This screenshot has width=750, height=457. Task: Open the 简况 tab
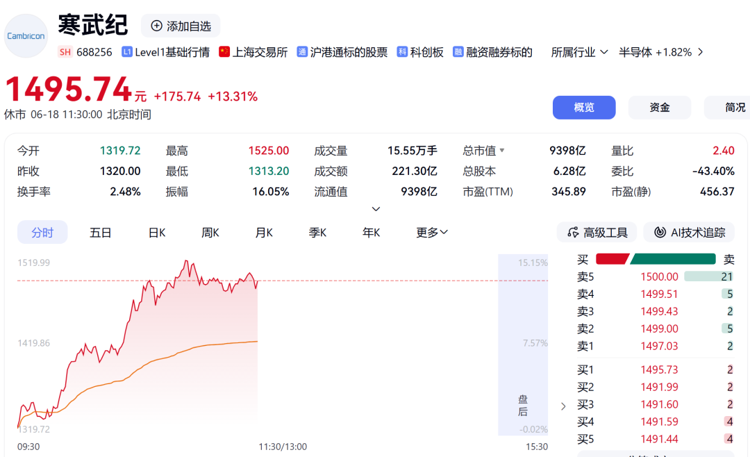click(x=727, y=107)
